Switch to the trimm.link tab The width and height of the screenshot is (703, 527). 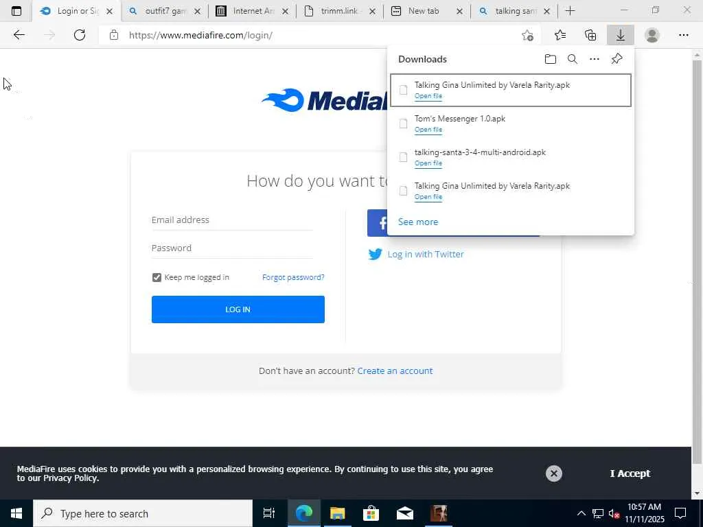(340, 11)
